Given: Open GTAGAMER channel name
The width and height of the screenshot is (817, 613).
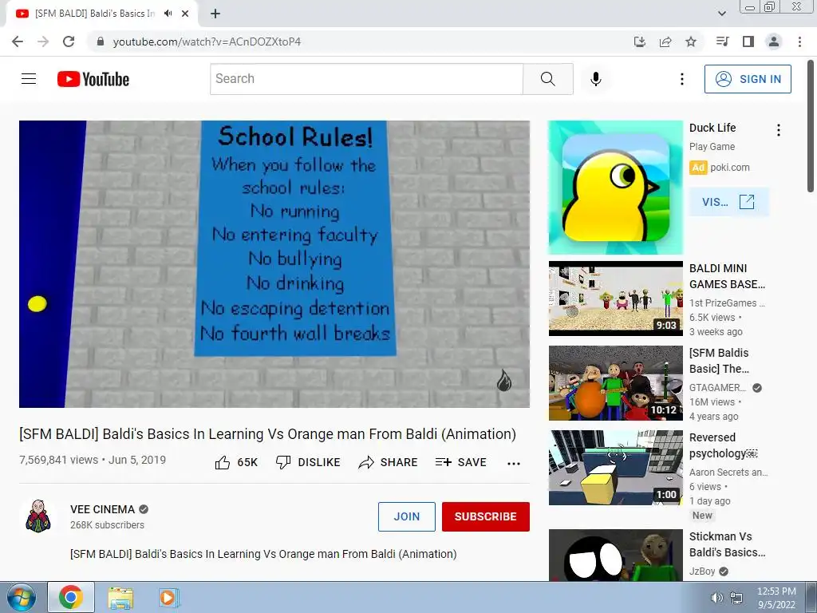Looking at the screenshot, I should pos(717,388).
